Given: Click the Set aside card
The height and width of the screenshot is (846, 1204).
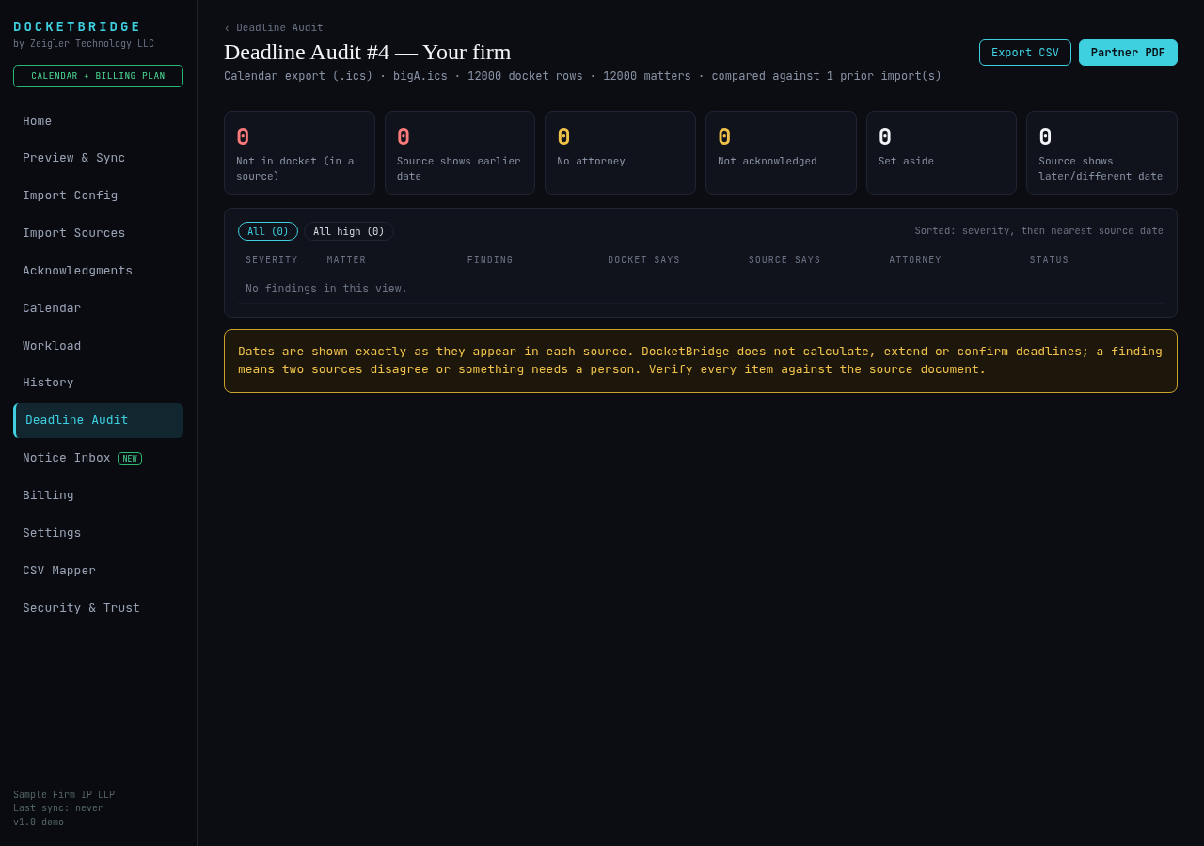Looking at the screenshot, I should [942, 153].
